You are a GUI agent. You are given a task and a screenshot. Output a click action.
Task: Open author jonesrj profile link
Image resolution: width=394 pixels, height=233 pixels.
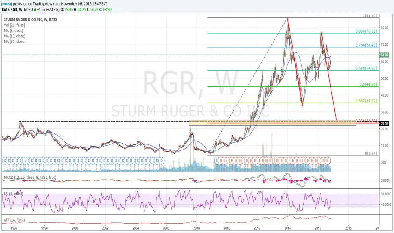tap(6, 4)
